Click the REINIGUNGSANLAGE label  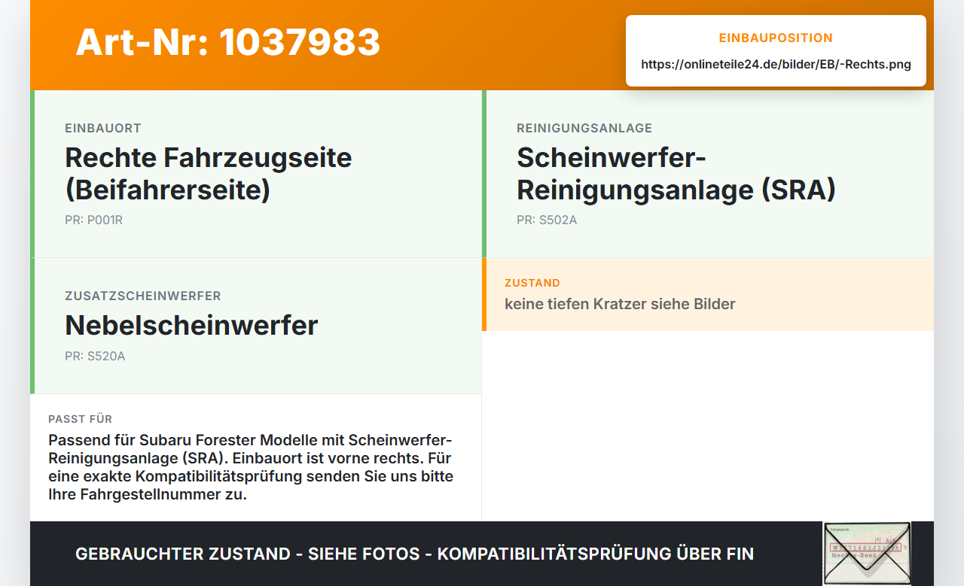click(x=584, y=129)
